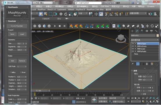Toggle the Spinner Snap tool

coord(121,14)
